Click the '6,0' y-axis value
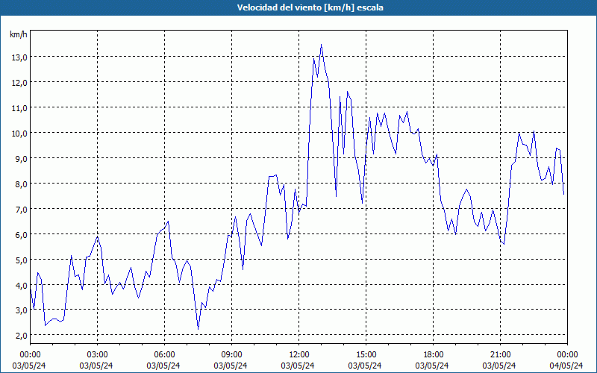The width and height of the screenshot is (597, 373). click(22, 234)
